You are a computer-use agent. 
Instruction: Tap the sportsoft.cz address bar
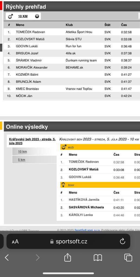[68, 241]
